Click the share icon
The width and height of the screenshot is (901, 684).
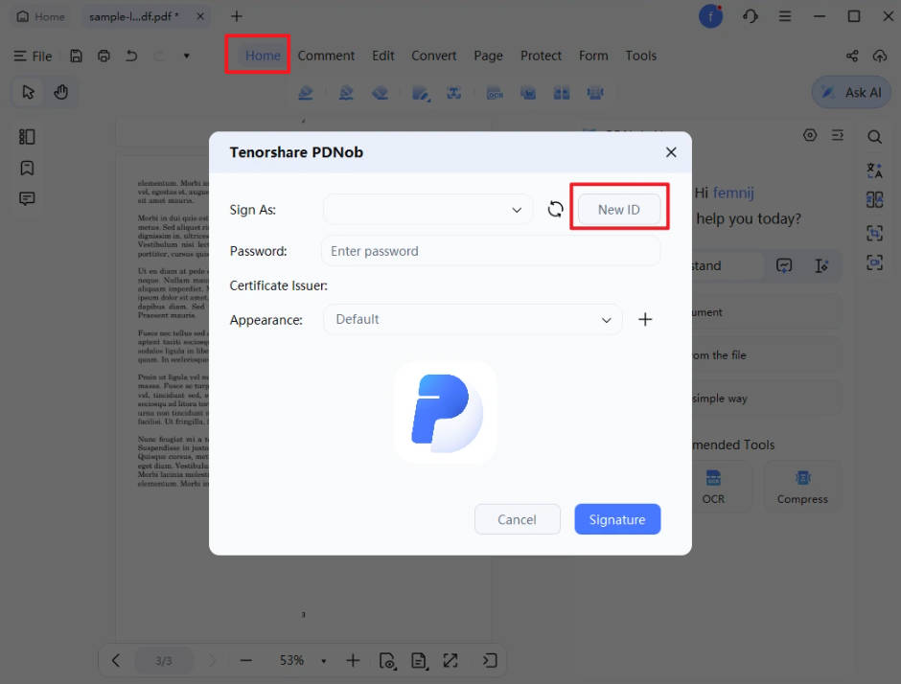tap(852, 56)
